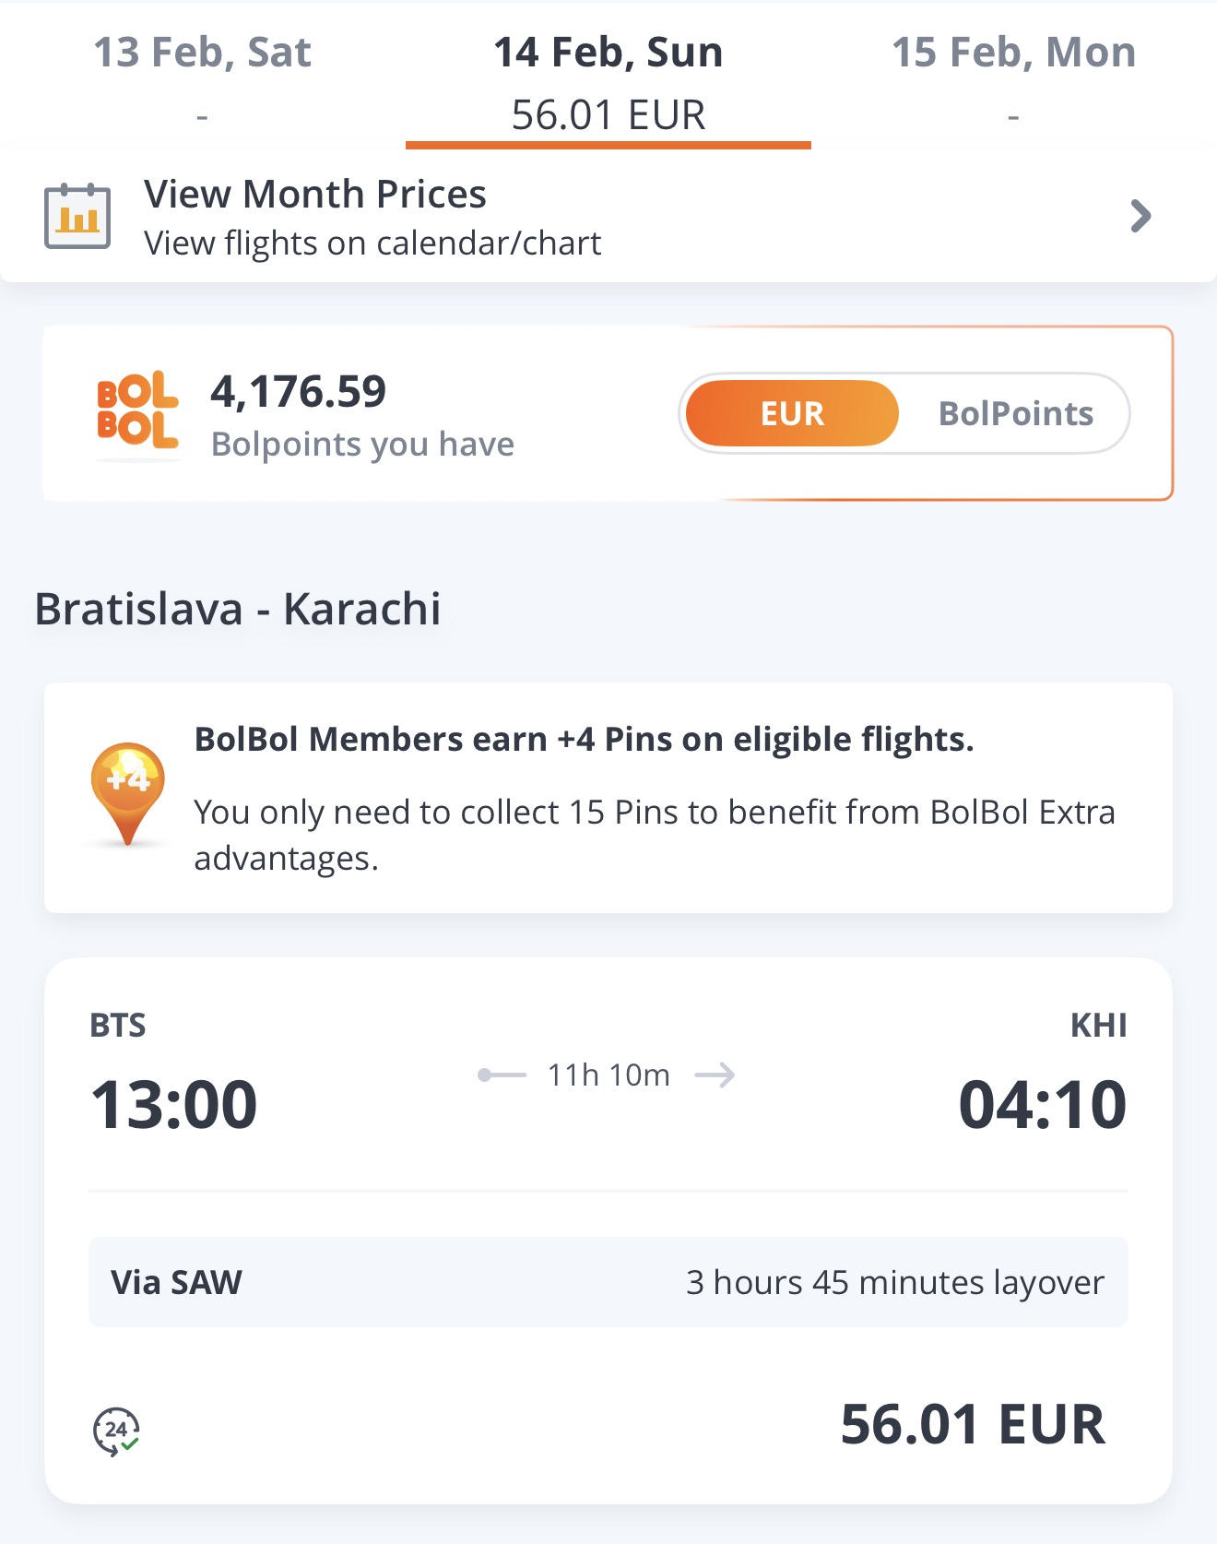Open the BolBol Members Pins info banner

[x=608, y=798]
